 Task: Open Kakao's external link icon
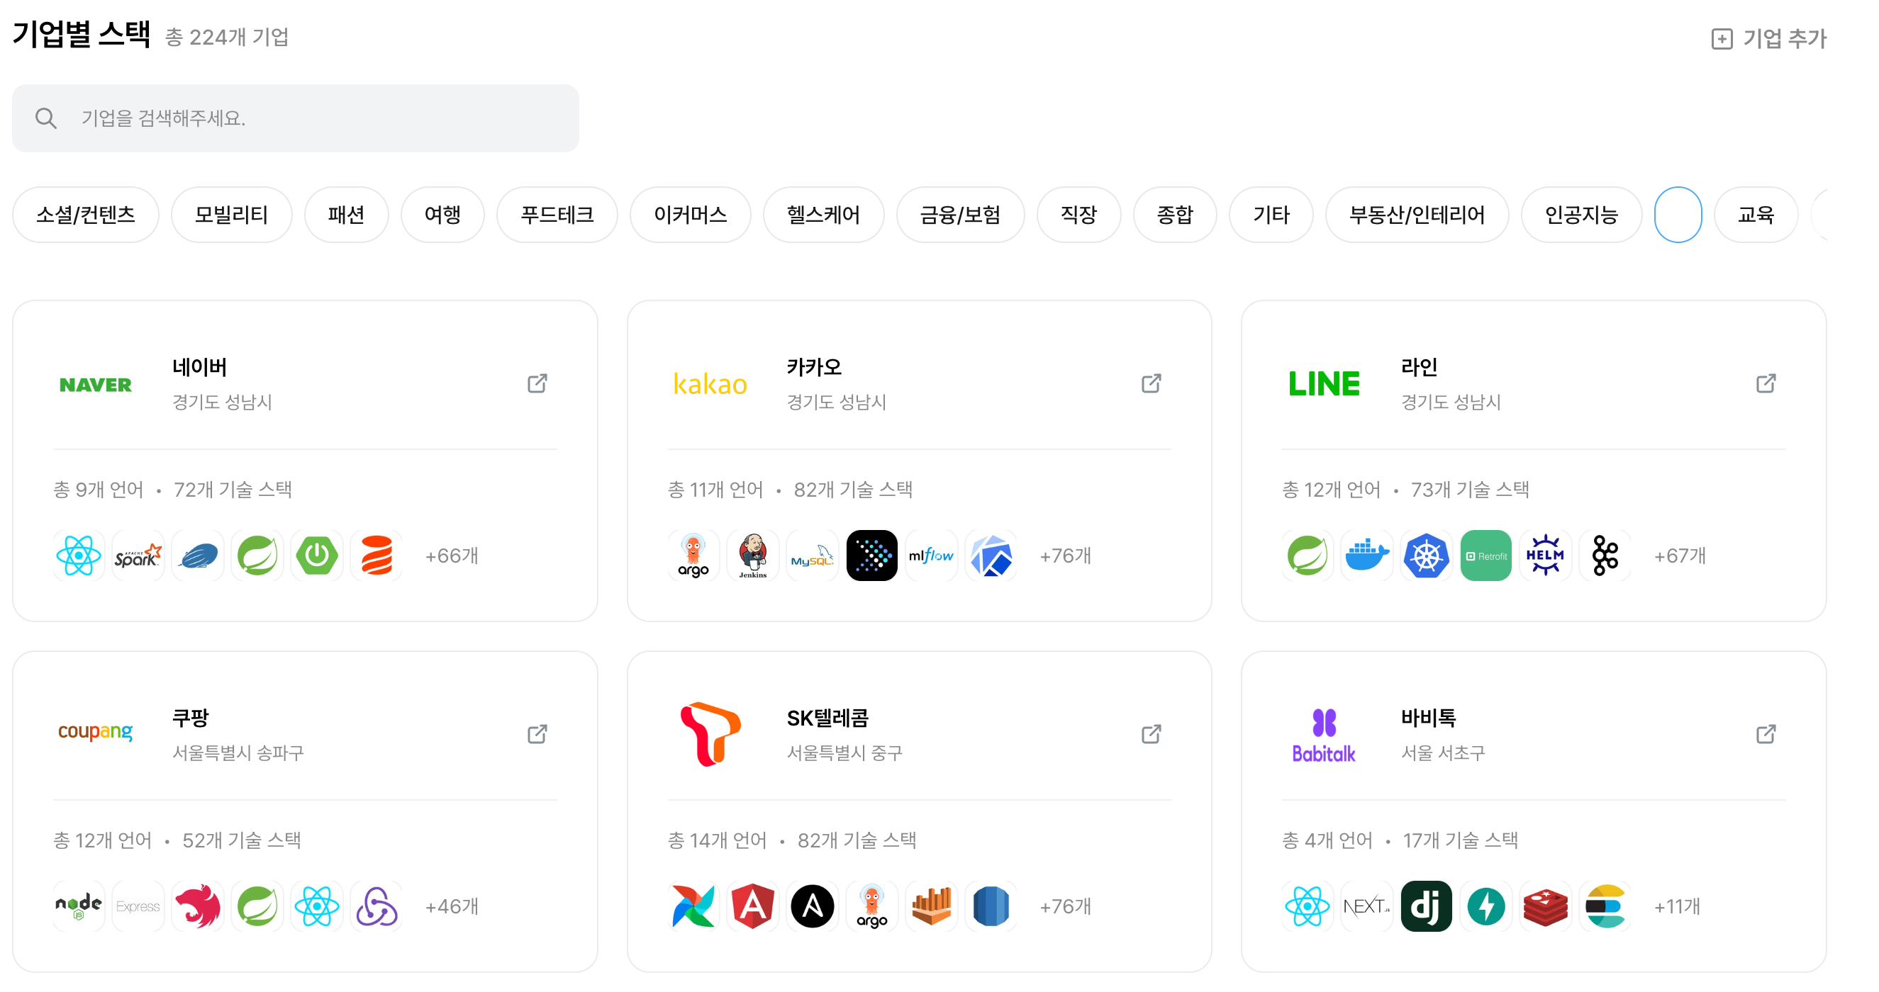(x=1151, y=383)
